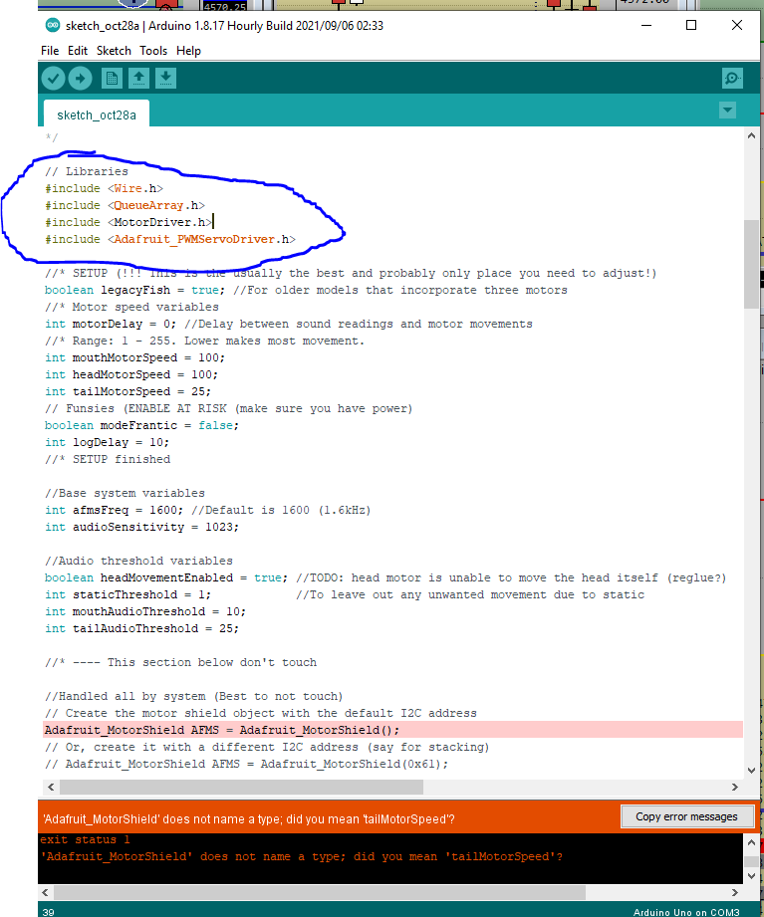Open the Edit menu
Viewport: 764px width, 917px height.
[x=78, y=51]
